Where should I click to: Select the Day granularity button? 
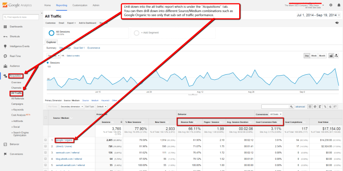tap(307, 56)
